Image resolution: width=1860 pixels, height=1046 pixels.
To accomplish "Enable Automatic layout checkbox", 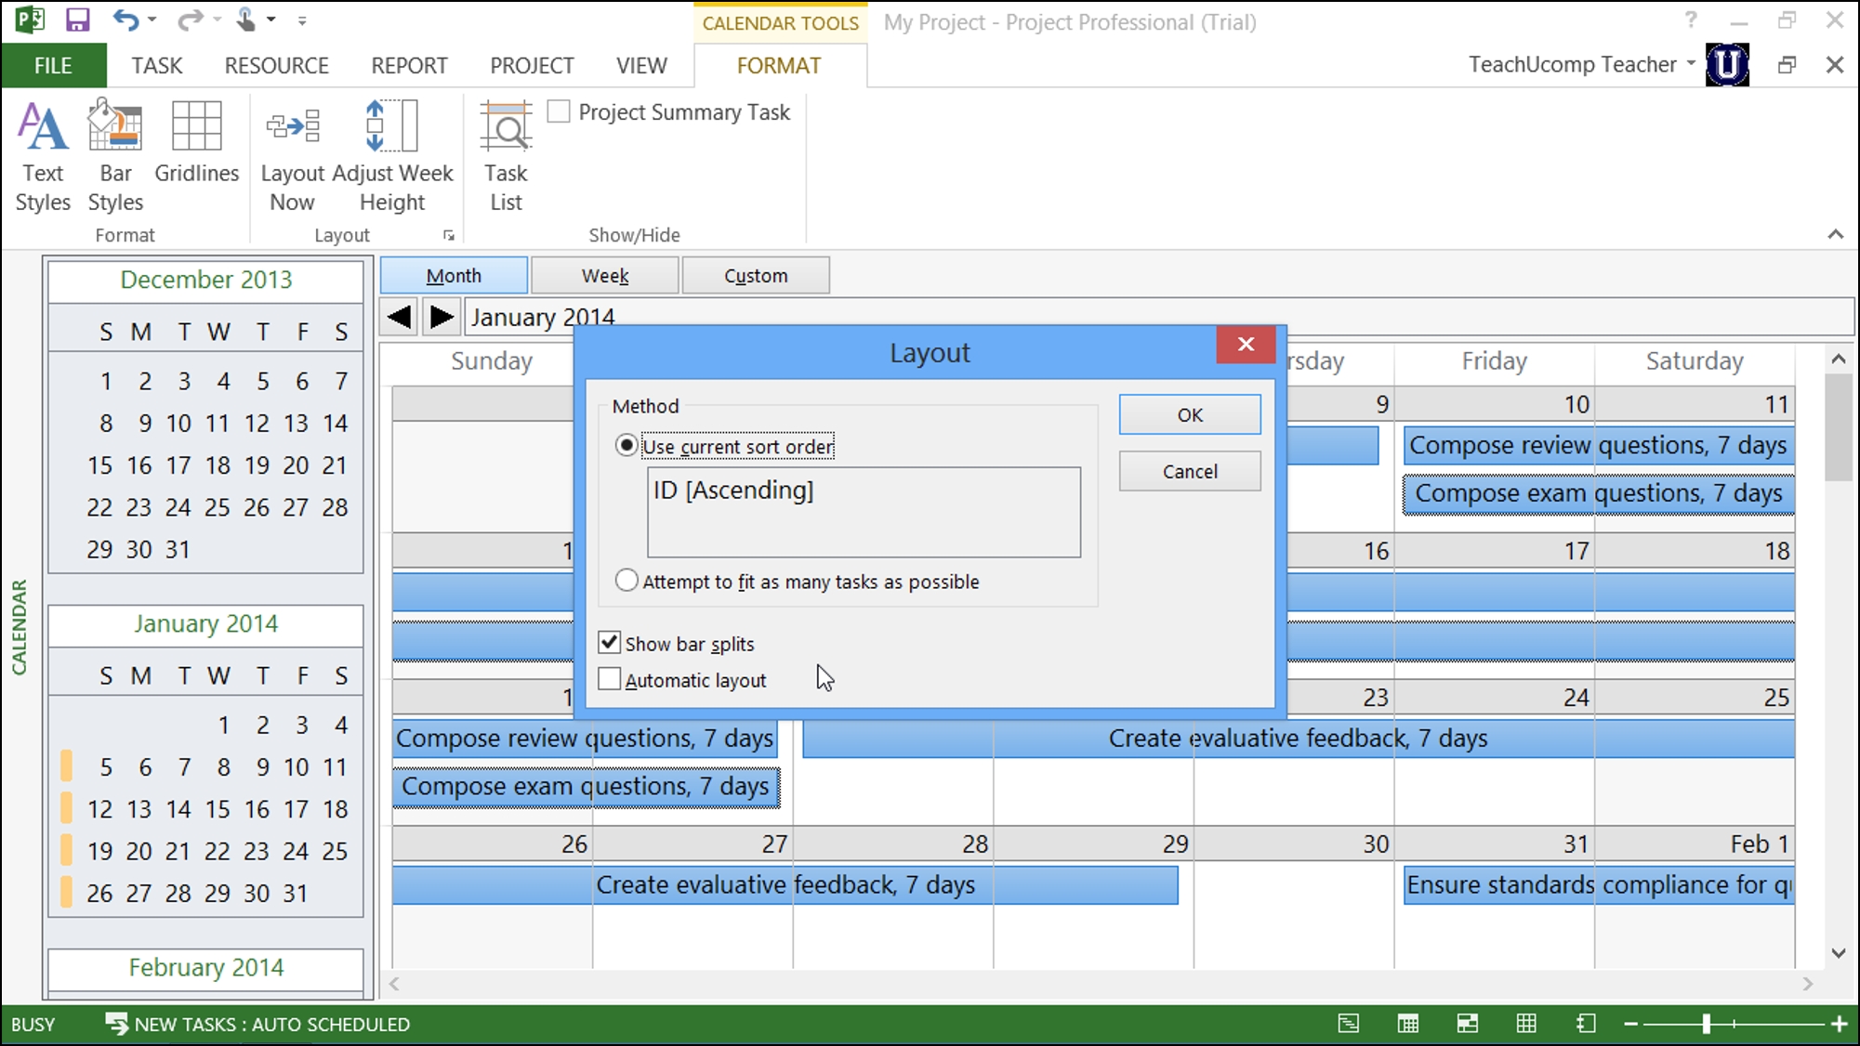I will [x=610, y=678].
